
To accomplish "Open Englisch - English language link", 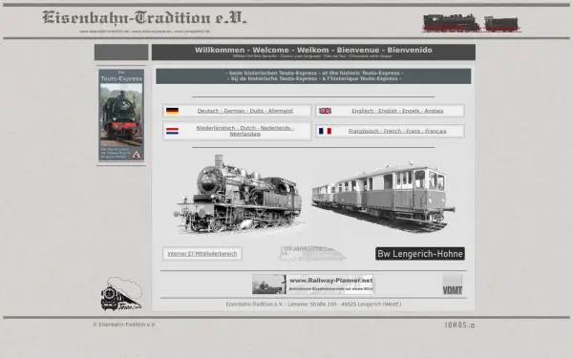I will coord(397,111).
